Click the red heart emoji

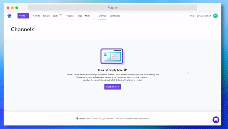125,70
